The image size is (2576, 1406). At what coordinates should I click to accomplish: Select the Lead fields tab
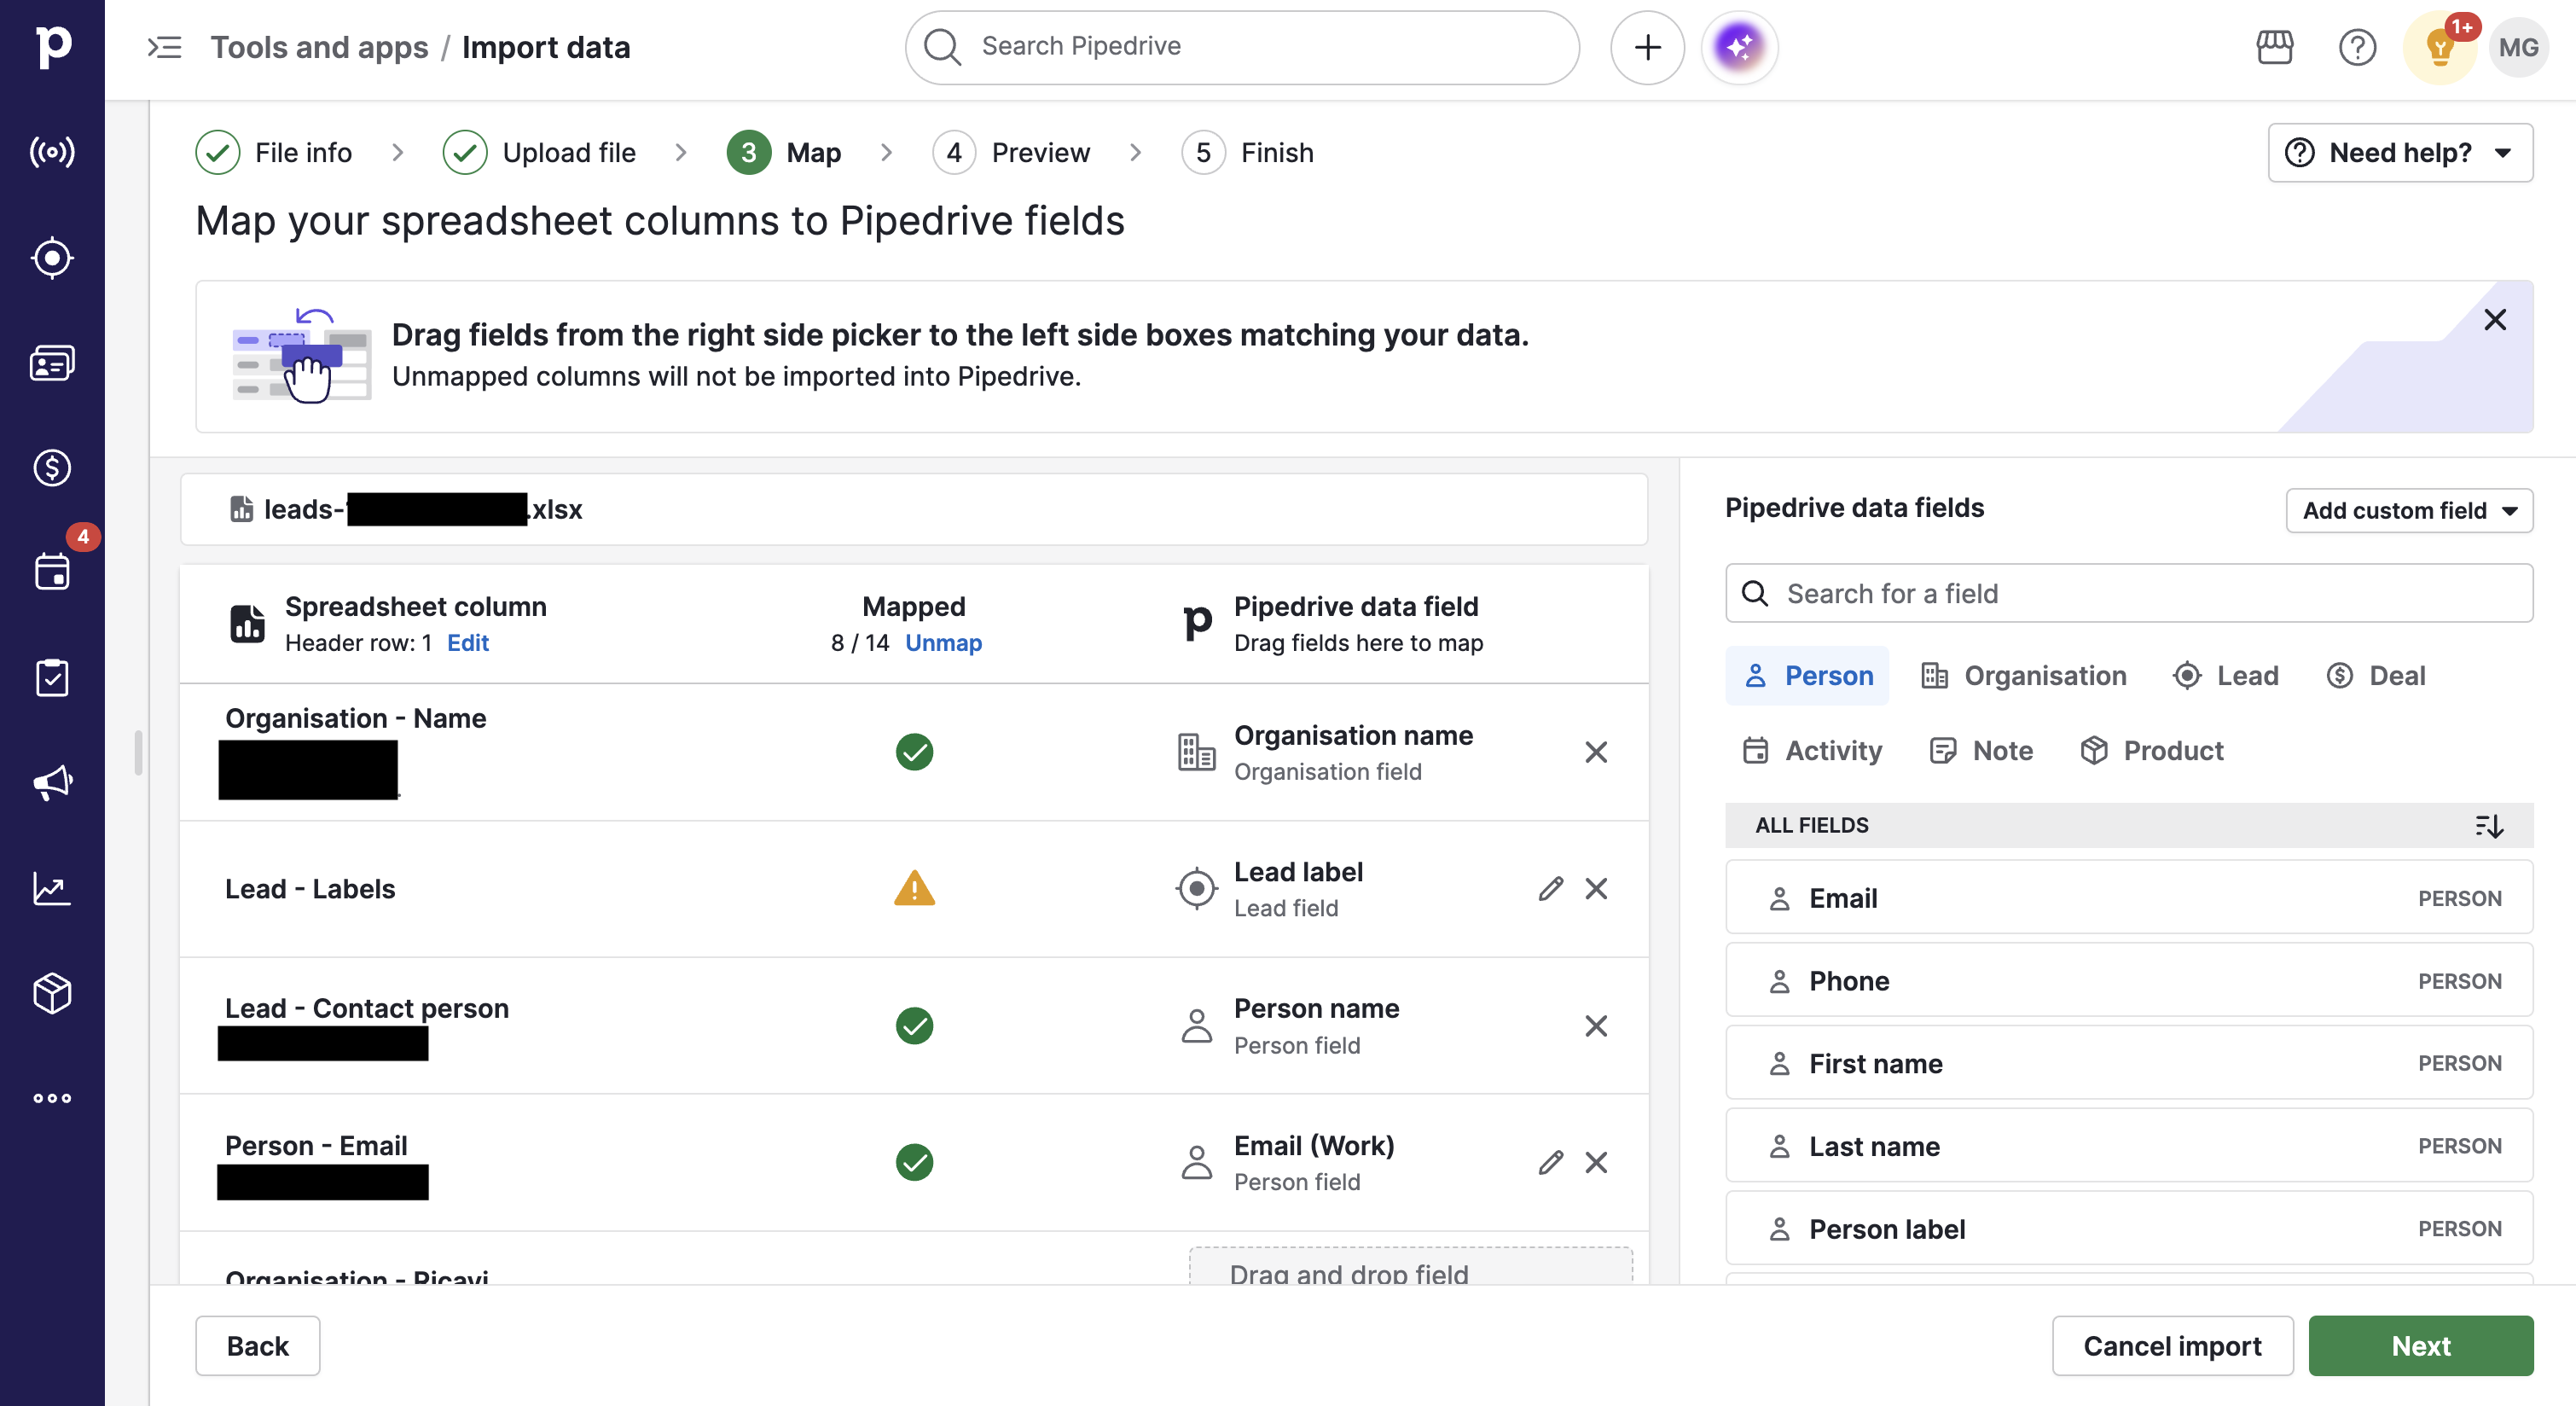[2226, 676]
